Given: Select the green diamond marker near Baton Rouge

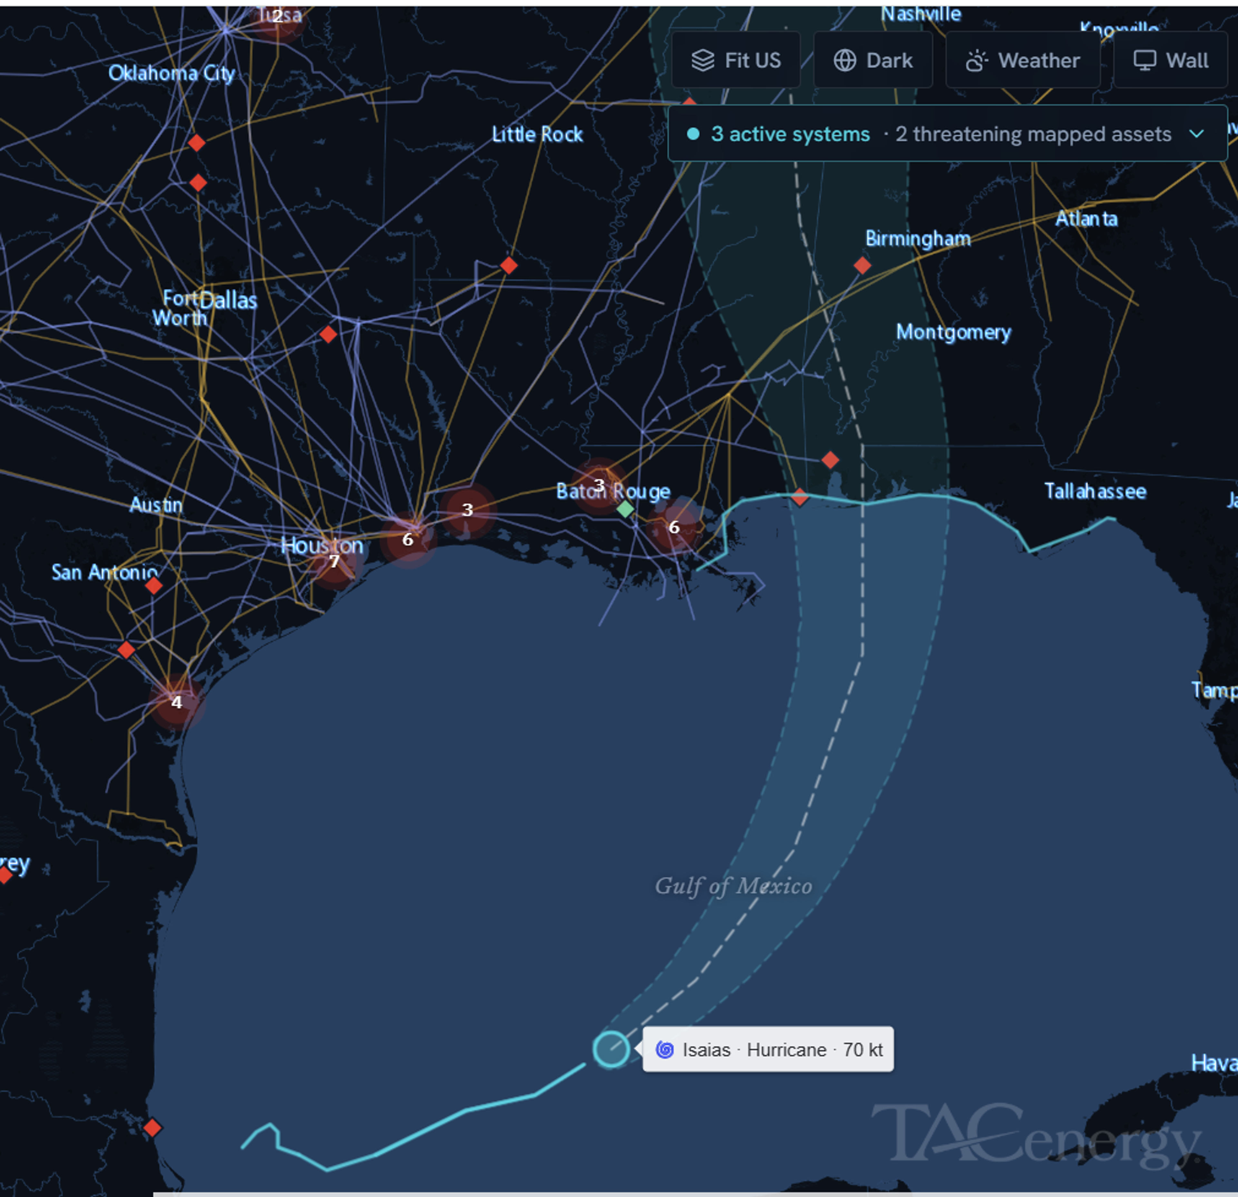Looking at the screenshot, I should (625, 509).
